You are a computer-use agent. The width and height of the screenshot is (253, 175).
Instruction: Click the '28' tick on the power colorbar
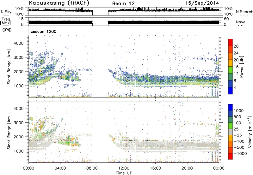[x=236, y=46]
